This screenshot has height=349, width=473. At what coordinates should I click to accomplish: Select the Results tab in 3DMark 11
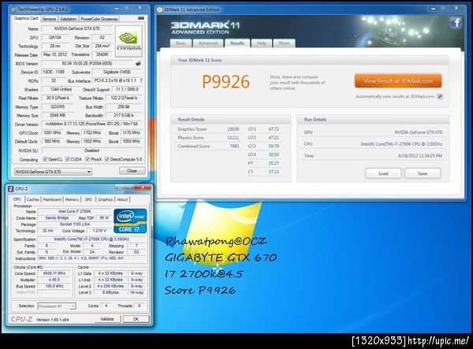tap(237, 43)
